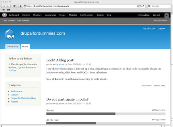Click Read more on blog post
Screen dimensions: 173x127
146,86
